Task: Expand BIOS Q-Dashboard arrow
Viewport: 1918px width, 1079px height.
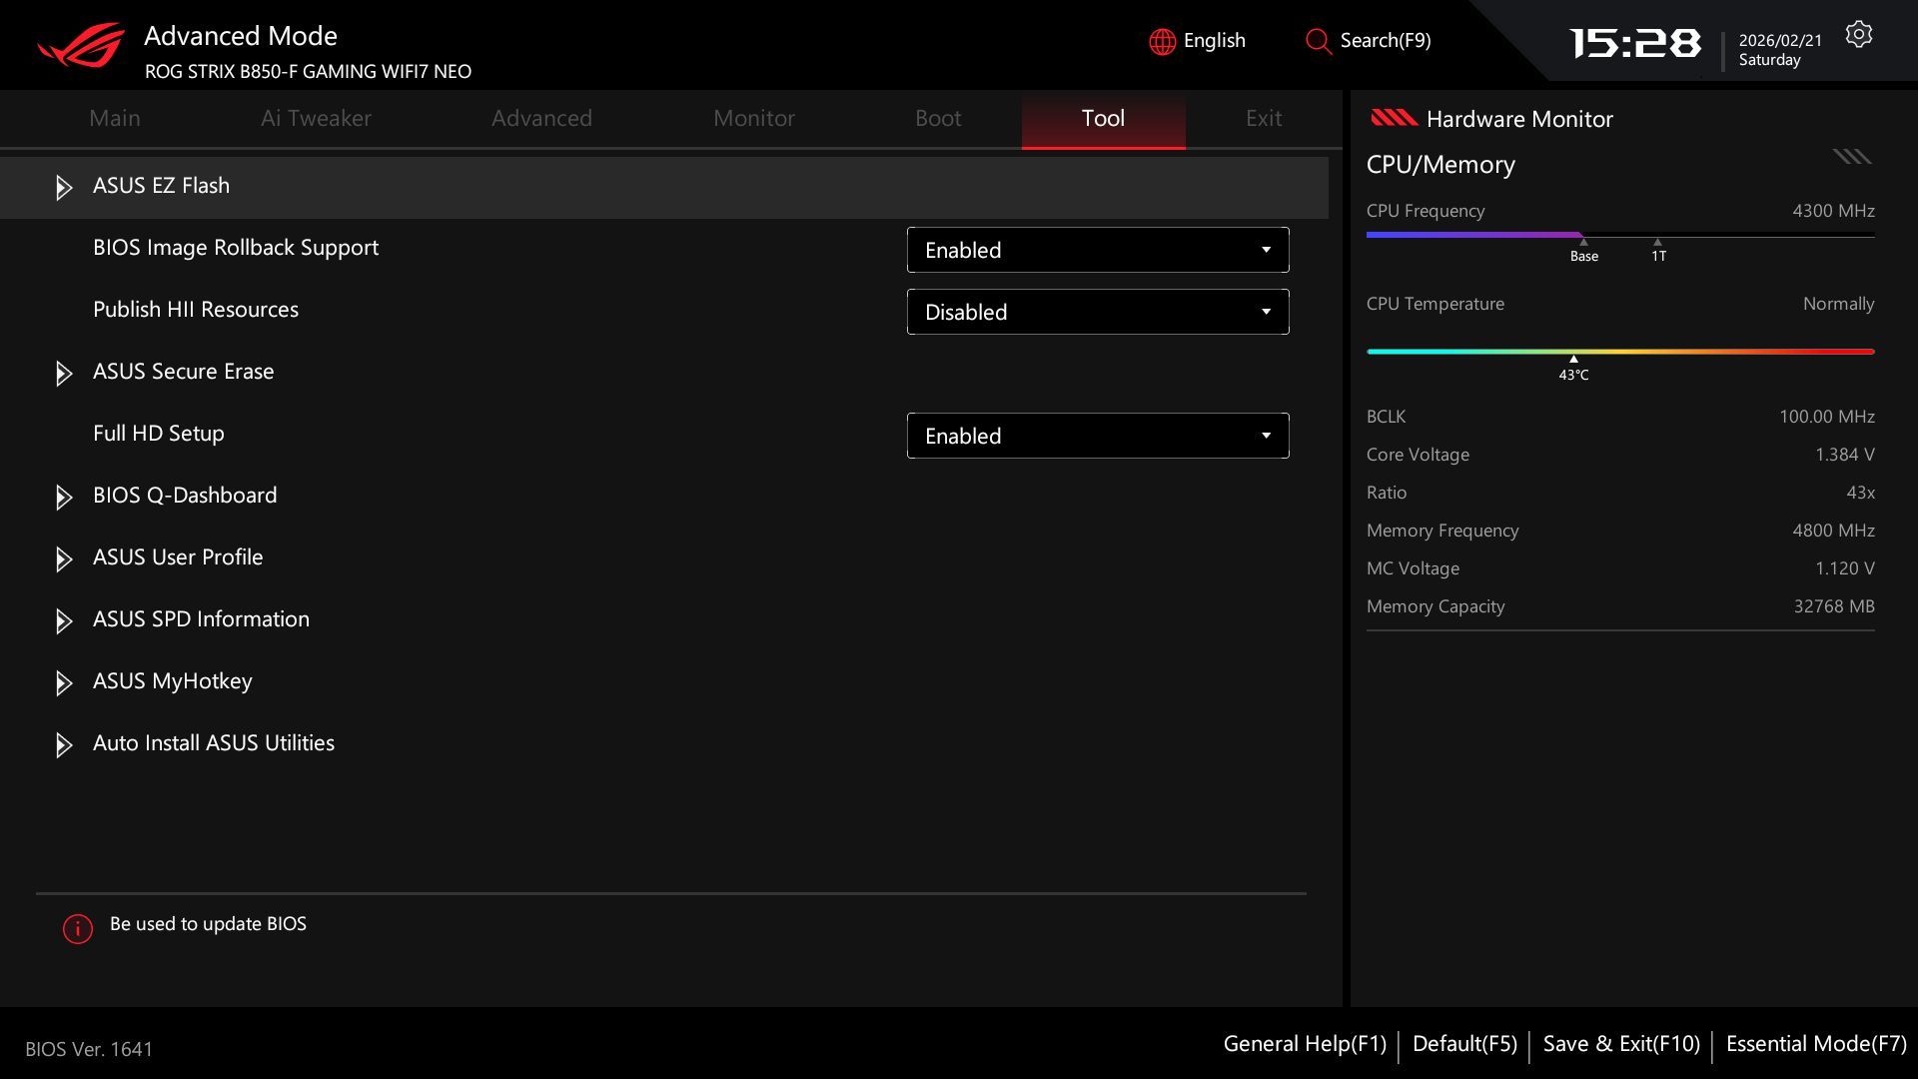Action: point(63,497)
